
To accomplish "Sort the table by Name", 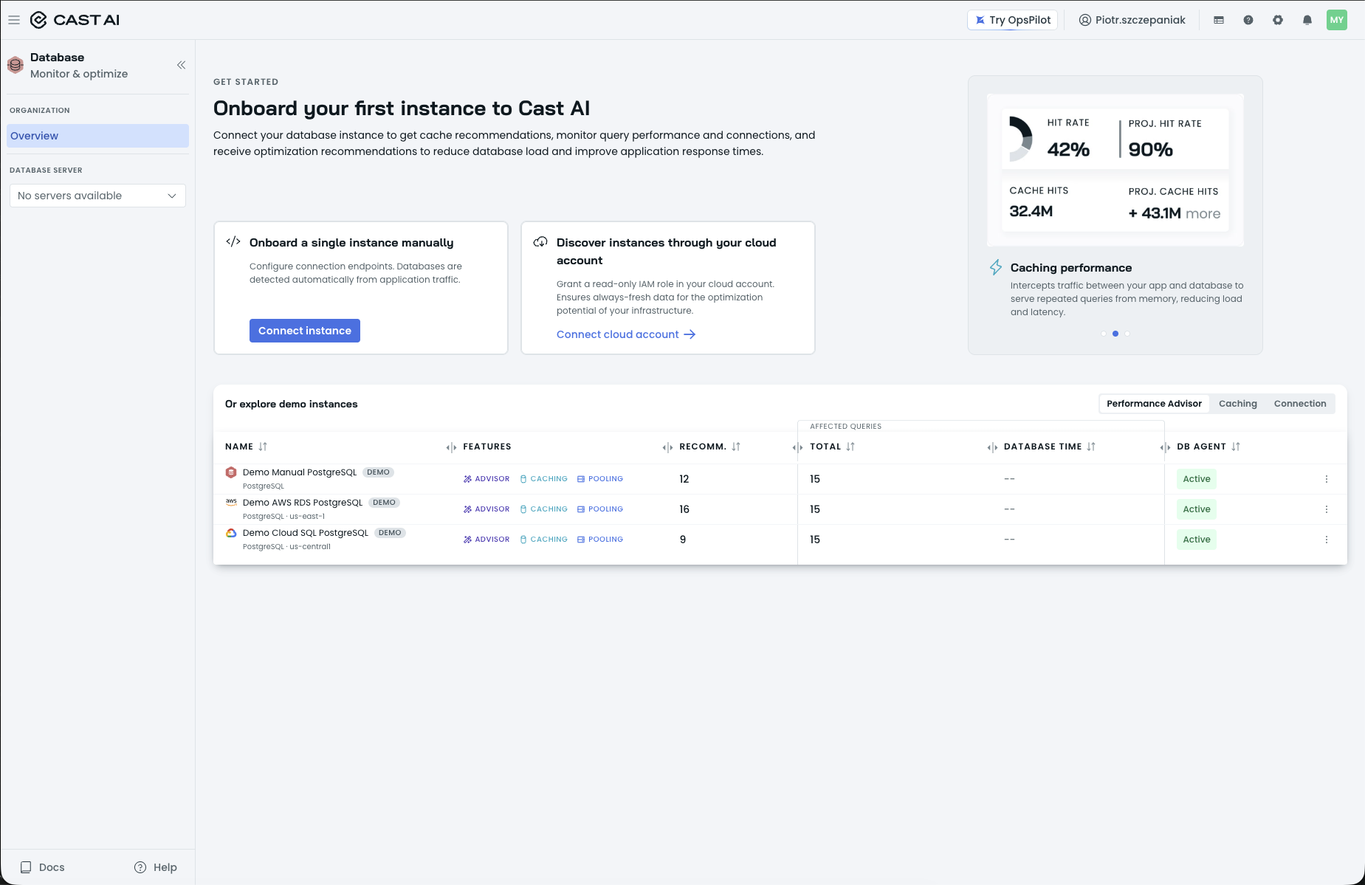I will (x=263, y=447).
